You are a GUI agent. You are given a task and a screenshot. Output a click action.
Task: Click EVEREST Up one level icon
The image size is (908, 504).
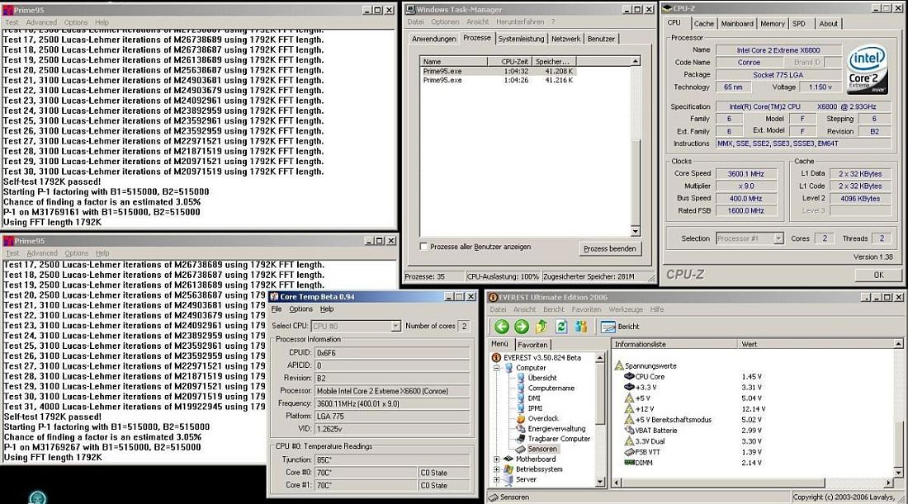pos(541,327)
